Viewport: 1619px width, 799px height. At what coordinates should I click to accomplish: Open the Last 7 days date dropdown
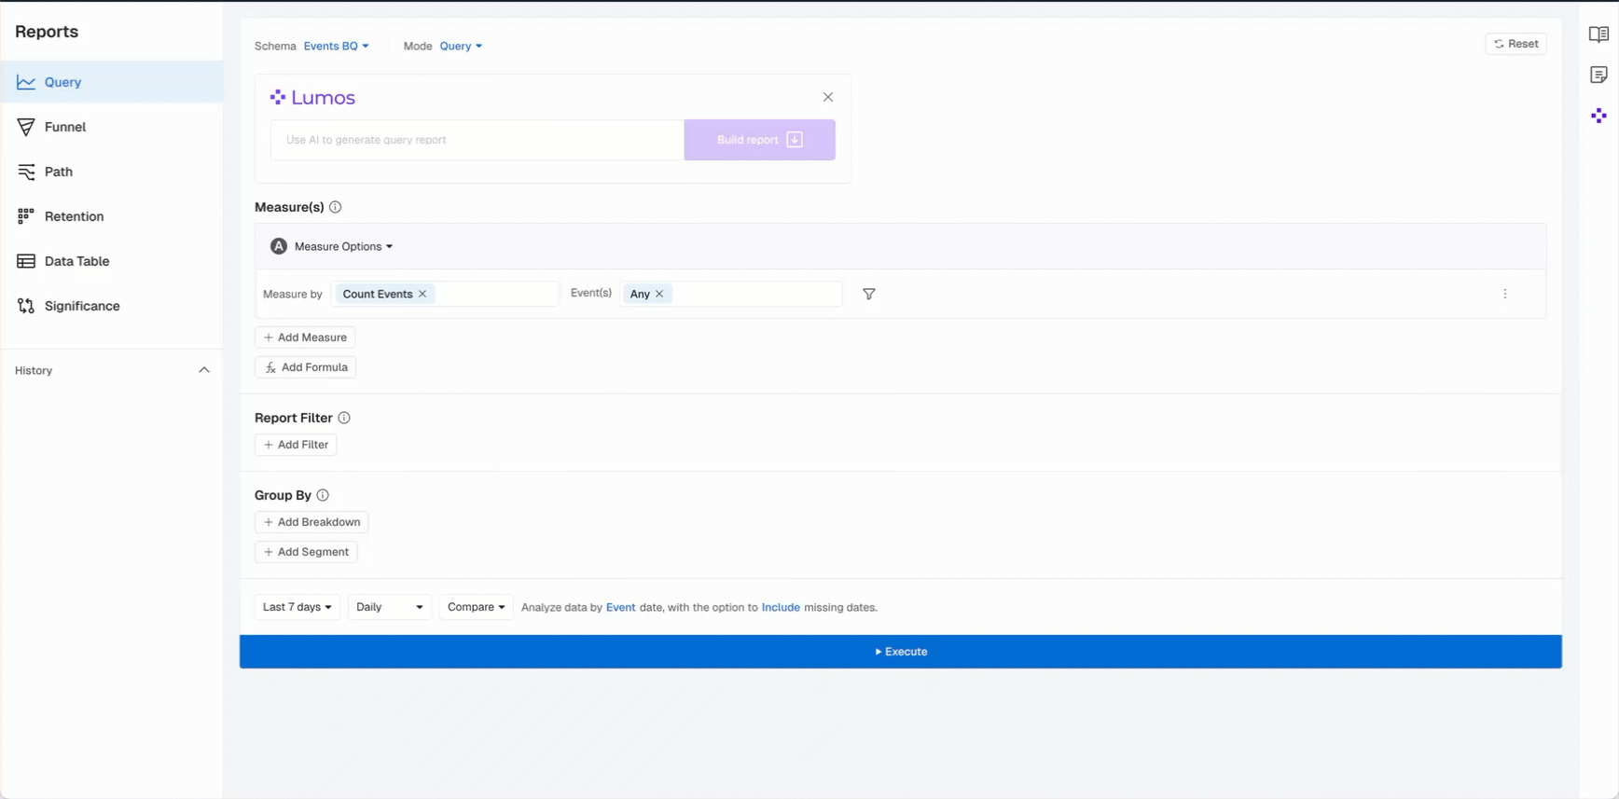tap(298, 607)
